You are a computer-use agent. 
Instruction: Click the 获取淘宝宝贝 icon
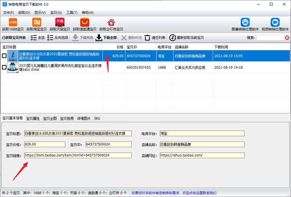pyautogui.click(x=37, y=22)
